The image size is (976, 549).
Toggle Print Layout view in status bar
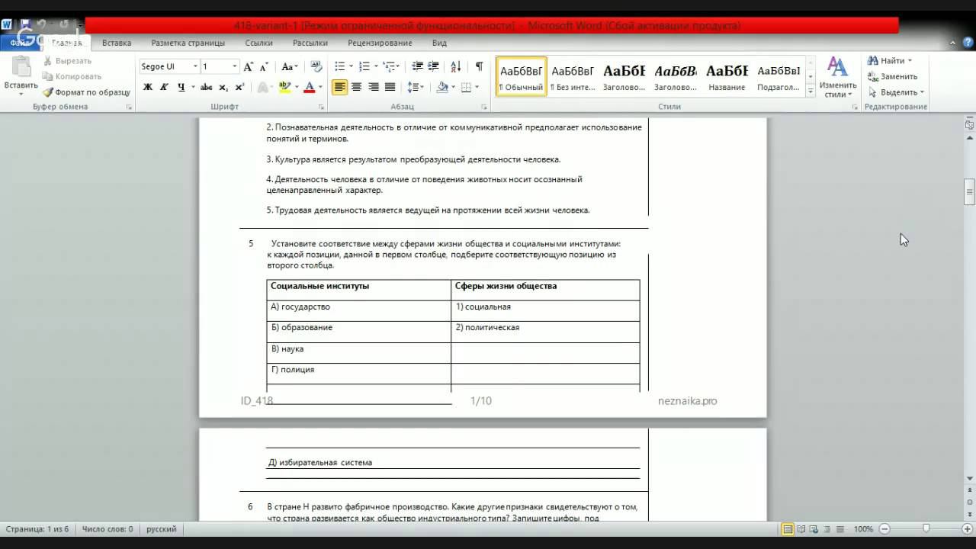tap(788, 529)
